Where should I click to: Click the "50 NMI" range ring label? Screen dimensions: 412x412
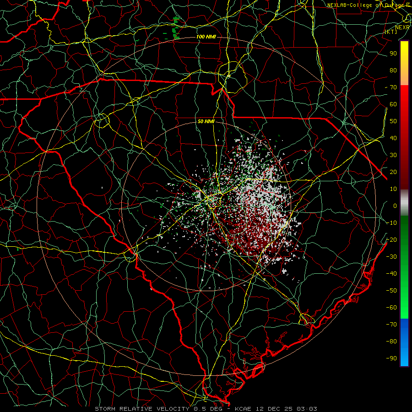(206, 121)
